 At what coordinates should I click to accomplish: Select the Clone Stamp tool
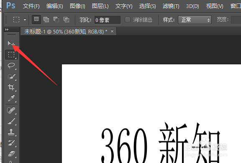pos(11,132)
